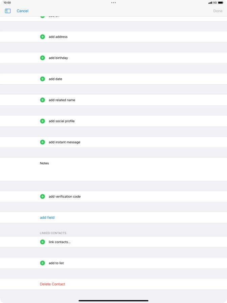This screenshot has width=227, height=303.
Task: Open the three-dot multitasking menu
Action: click(x=113, y=3)
